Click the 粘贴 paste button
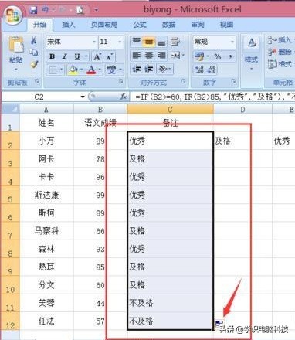 (16, 53)
